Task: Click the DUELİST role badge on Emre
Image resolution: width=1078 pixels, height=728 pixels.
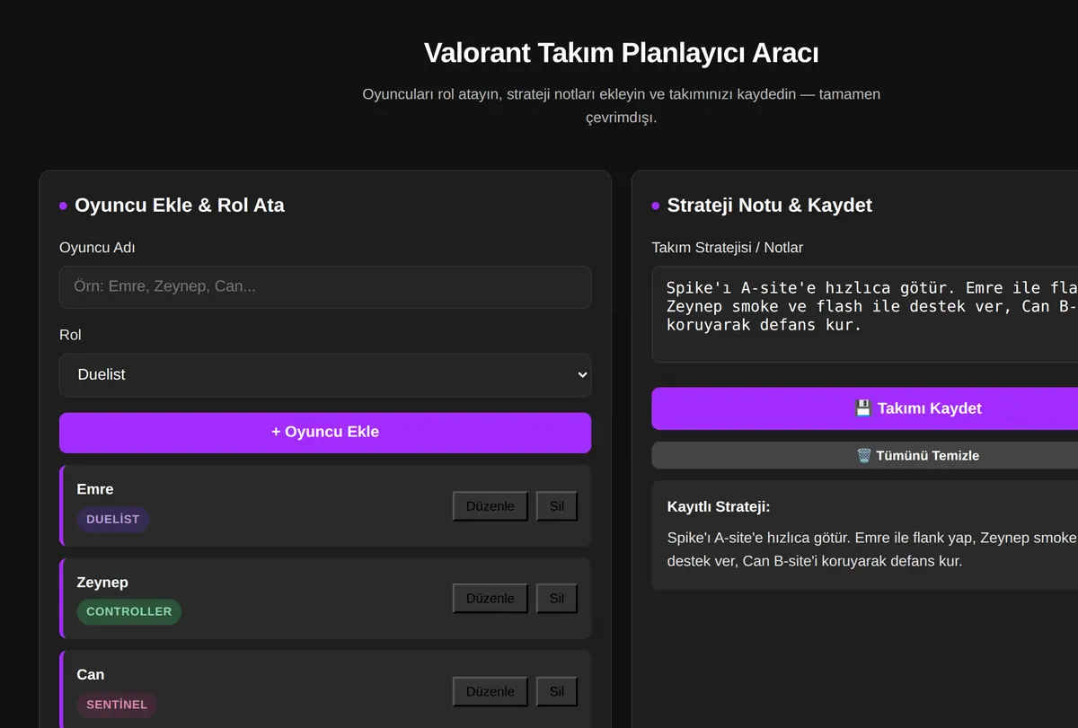Action: (113, 519)
